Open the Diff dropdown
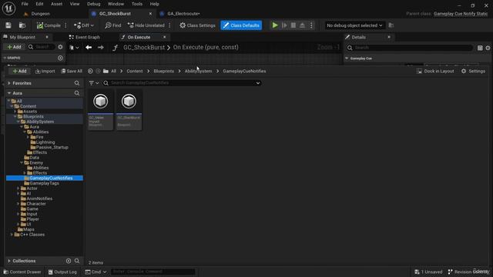This screenshot has width=493, height=277. pyautogui.click(x=84, y=25)
